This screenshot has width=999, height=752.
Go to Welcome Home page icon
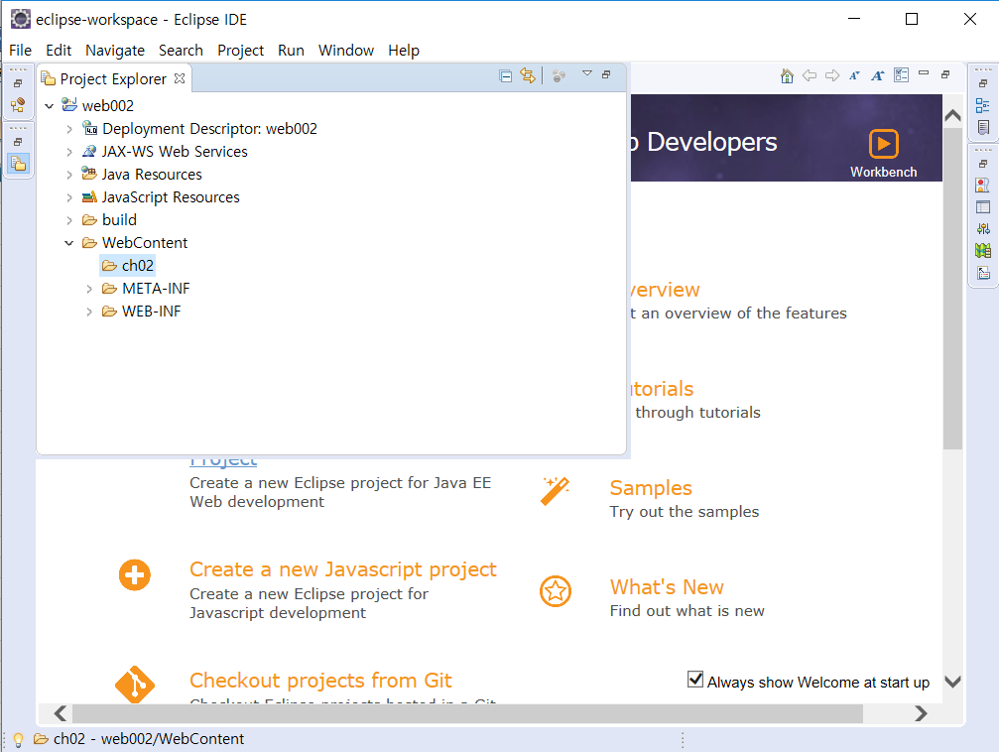point(787,75)
